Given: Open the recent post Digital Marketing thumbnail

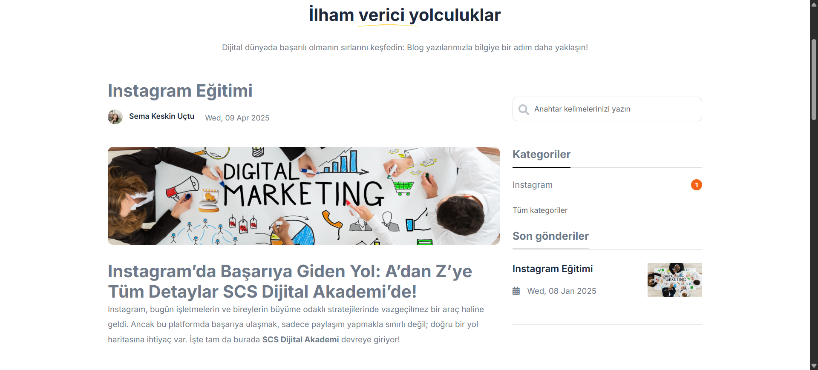Looking at the screenshot, I should point(675,280).
